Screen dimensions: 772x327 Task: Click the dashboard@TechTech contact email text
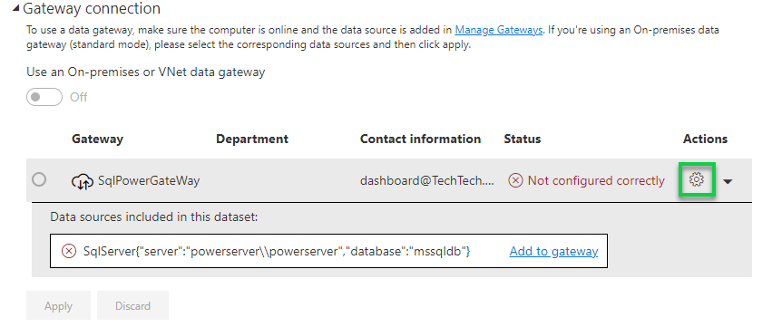(x=427, y=180)
